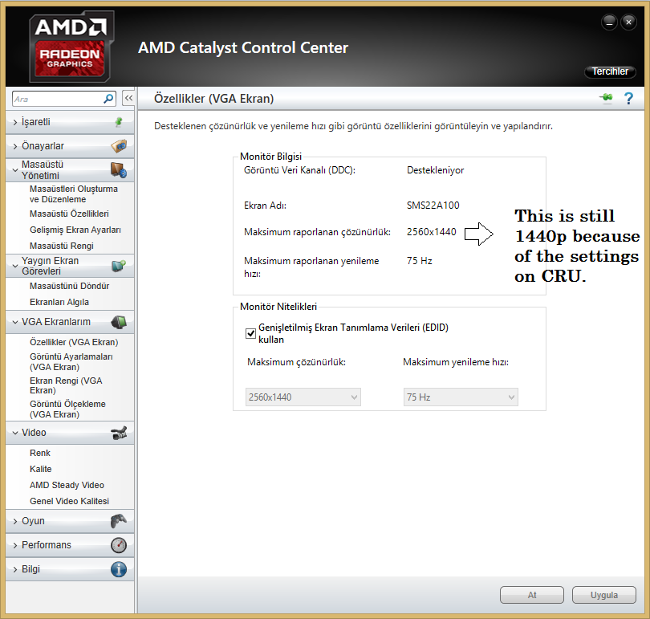This screenshot has height=619, width=650.
Task: Click the Video camera icon
Action: tap(119, 433)
